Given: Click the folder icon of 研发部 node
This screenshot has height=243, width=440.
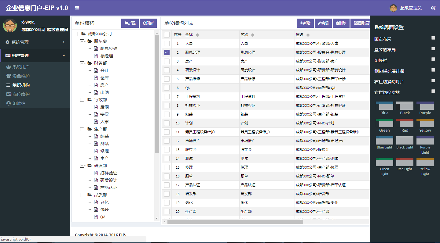Looking at the screenshot, I should click(x=90, y=166).
